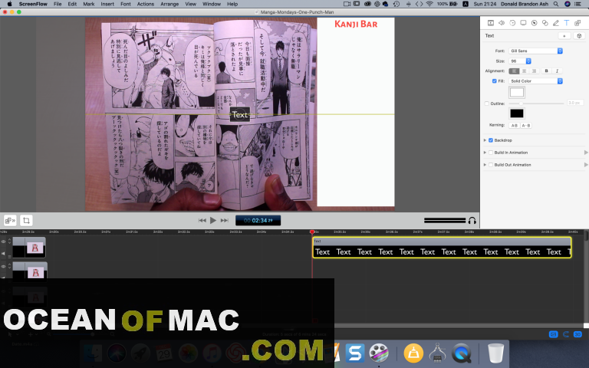Enable Build Out Animation checkbox
Screen dimensions: 589x368
click(x=491, y=165)
